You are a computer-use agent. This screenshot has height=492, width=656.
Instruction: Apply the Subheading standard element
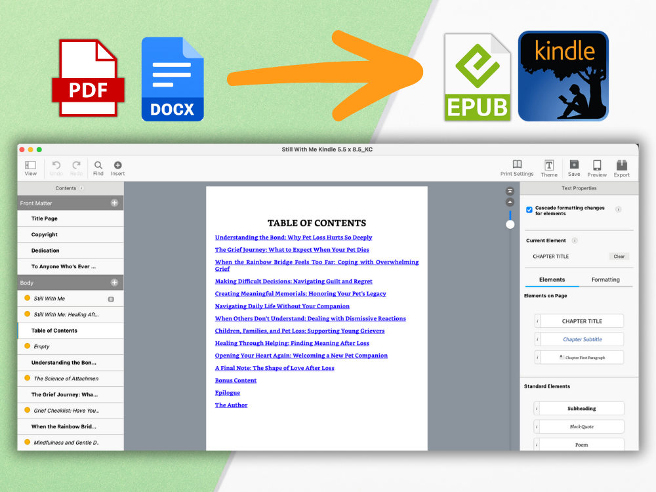coord(581,408)
